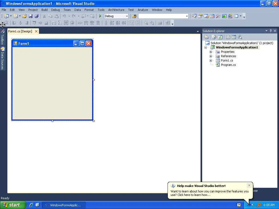This screenshot has width=279, height=209.
Task: Open the Start Page via green arrow icon
Action: tap(224, 16)
